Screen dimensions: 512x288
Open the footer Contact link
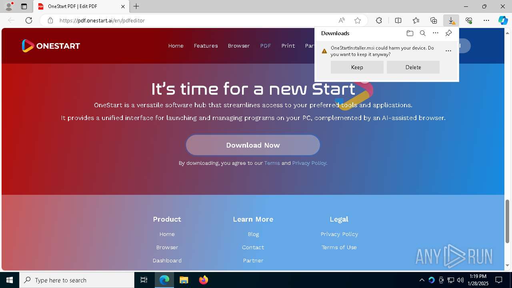click(253, 247)
